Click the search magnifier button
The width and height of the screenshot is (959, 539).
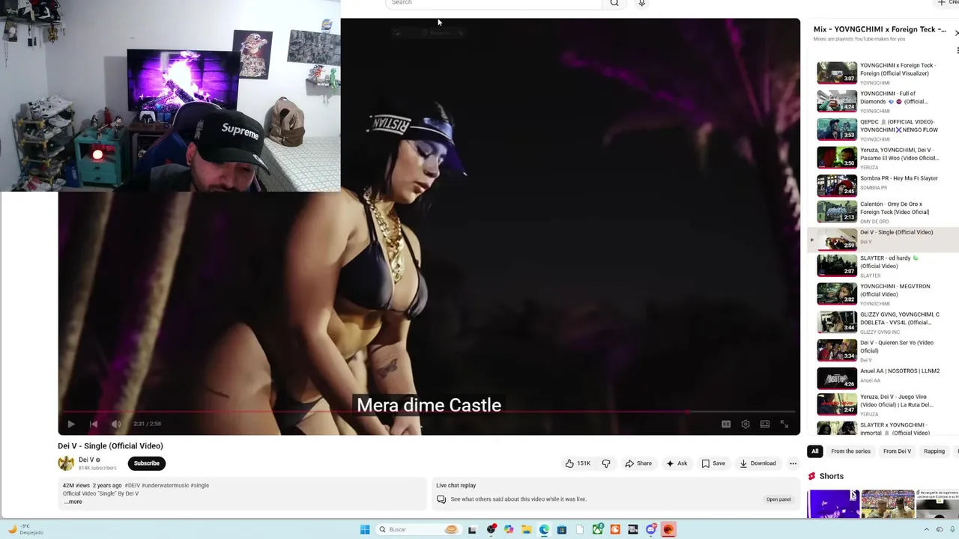click(x=614, y=3)
